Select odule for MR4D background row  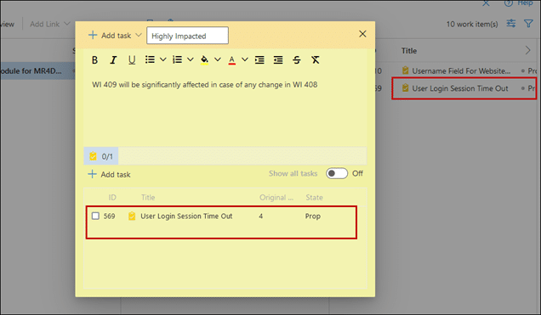point(37,71)
